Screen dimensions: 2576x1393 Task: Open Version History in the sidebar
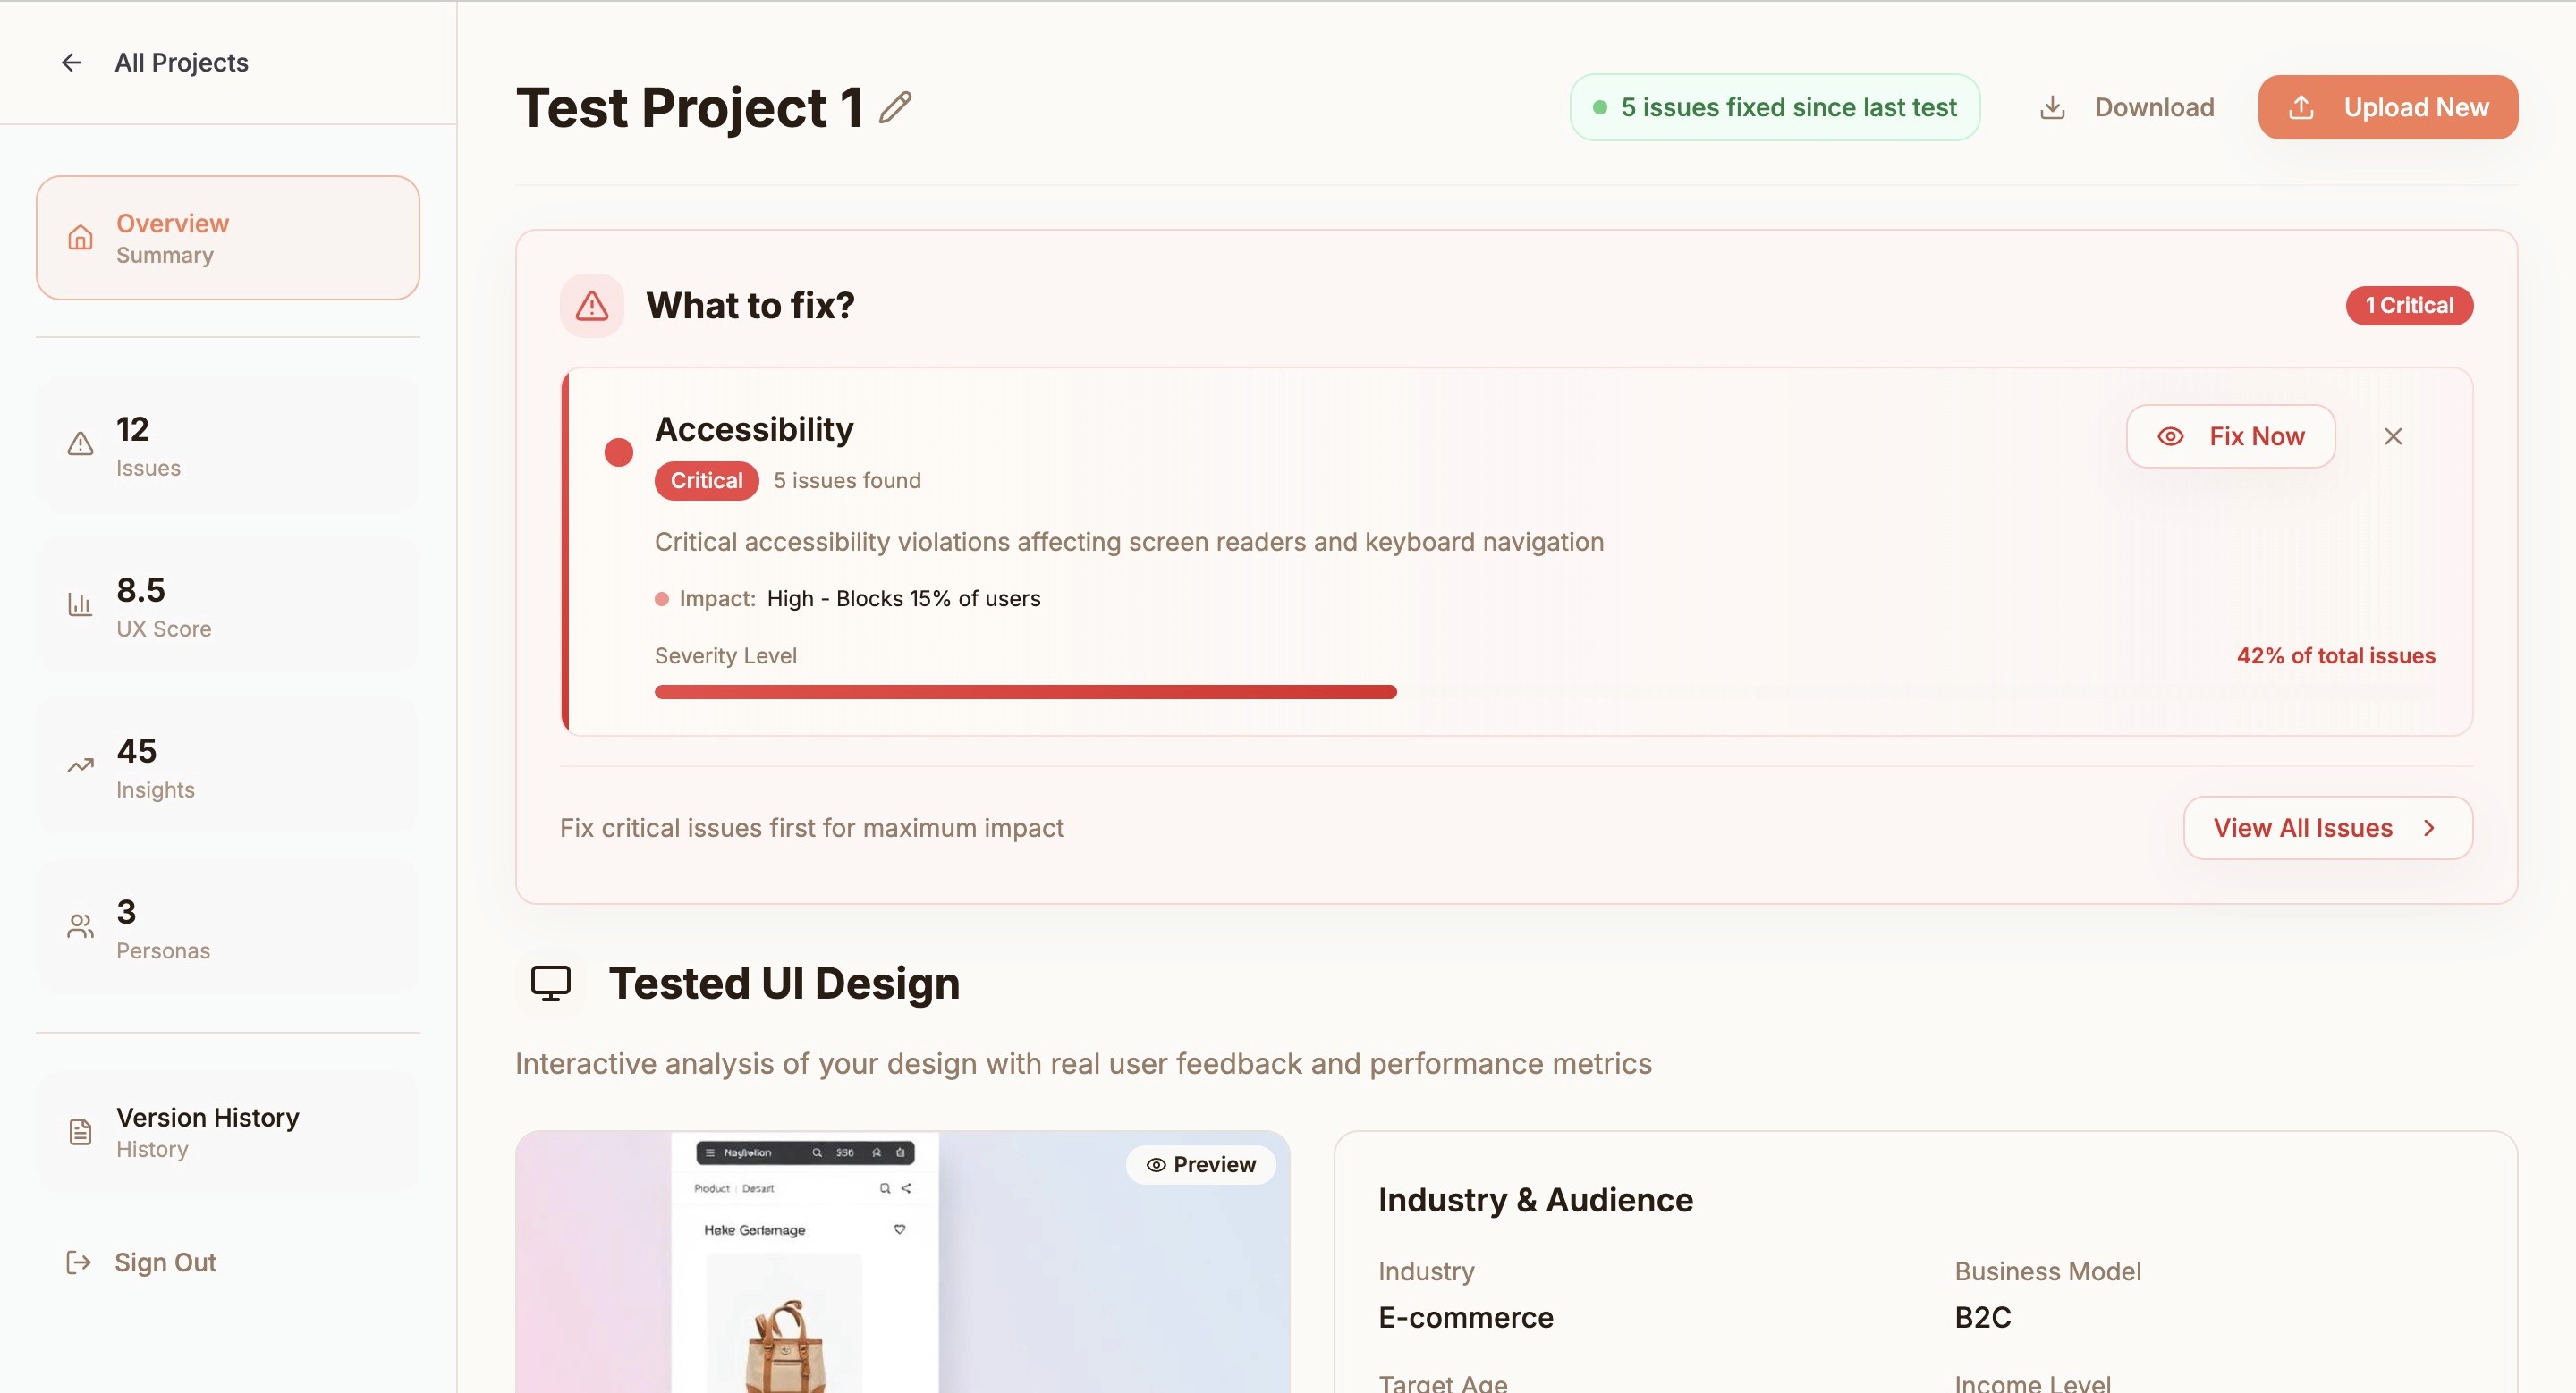click(x=228, y=1132)
